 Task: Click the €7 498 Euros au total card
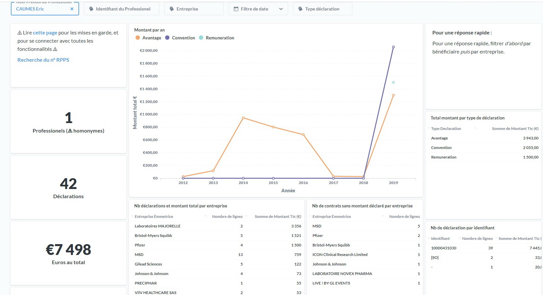[x=68, y=253]
